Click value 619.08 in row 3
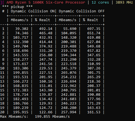This screenshot has height=121, width=135. [x=94, y=38]
